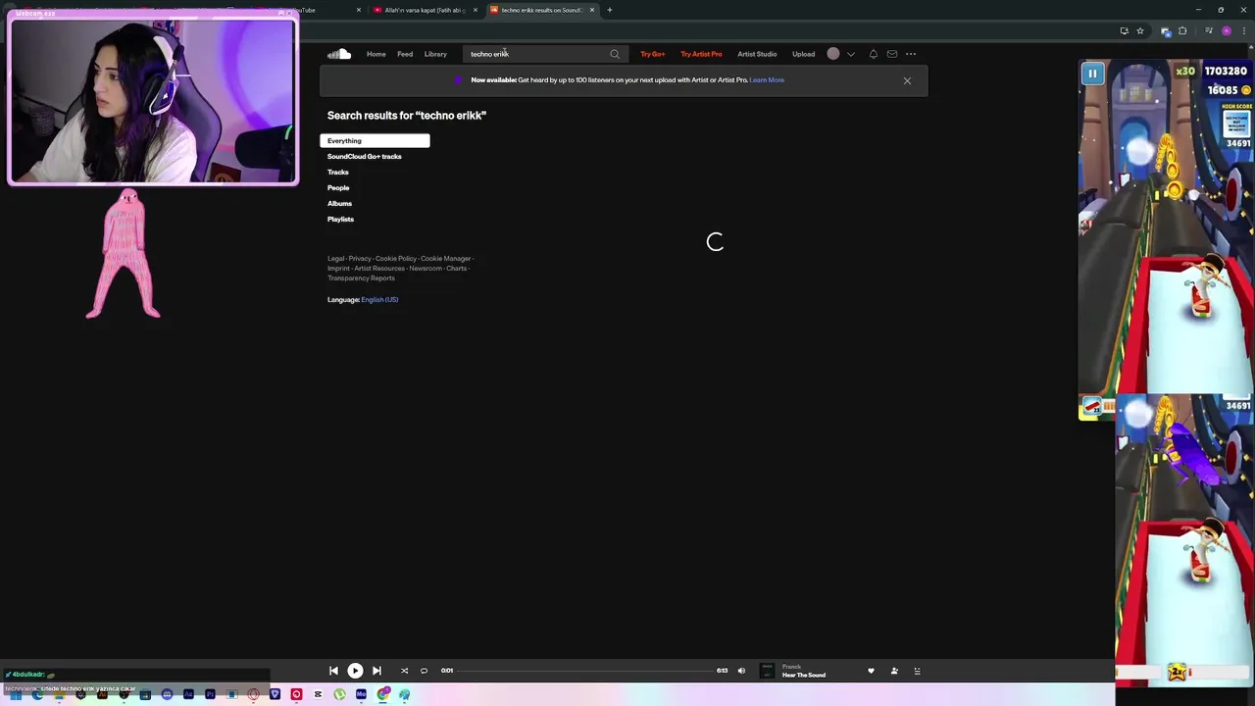Open the Library tab
This screenshot has width=1255, height=706.
tap(435, 54)
